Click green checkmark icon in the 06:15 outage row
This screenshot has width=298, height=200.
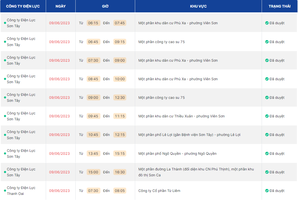(267, 23)
